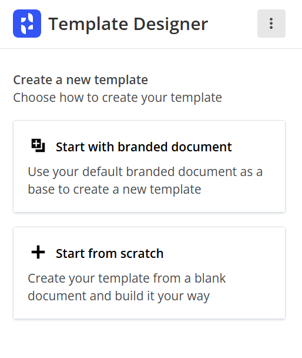This screenshot has width=302, height=358.
Task: Click the blue Template Designer logo icon
Action: (x=27, y=24)
